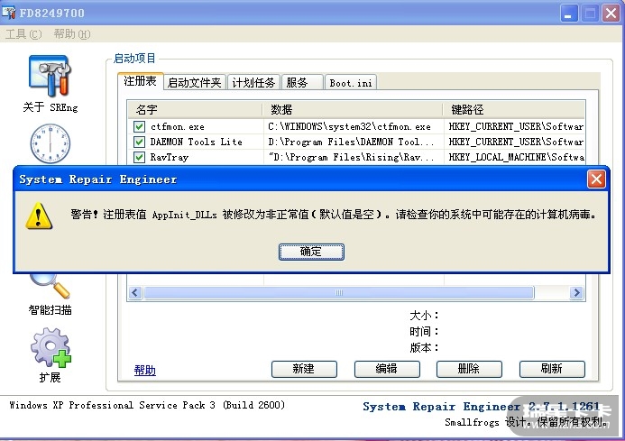Minimize the FD8249700 window
625x441 pixels.
pos(569,14)
